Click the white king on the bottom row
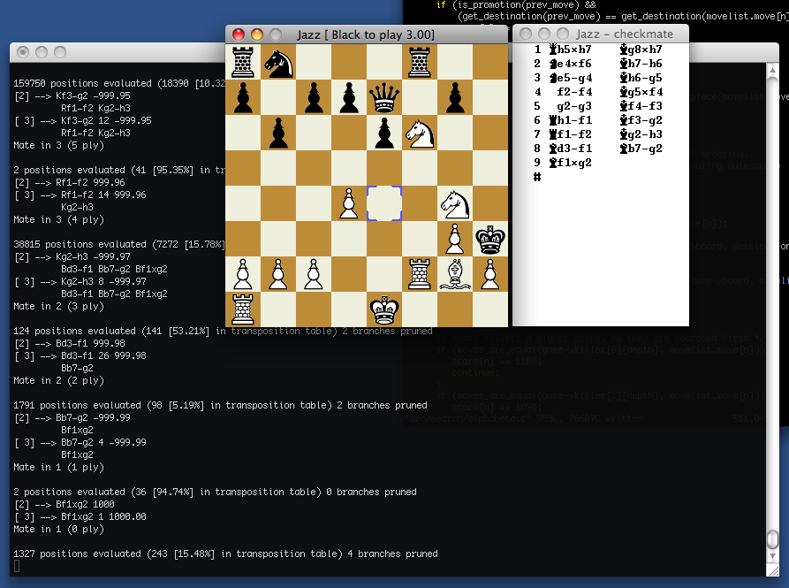 (x=384, y=309)
